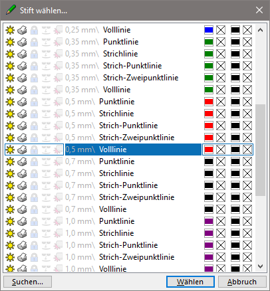The height and width of the screenshot is (291, 270).
Task: Toggle sun visibility icon for 0,25 mm Volllinie
Action: coord(10,30)
